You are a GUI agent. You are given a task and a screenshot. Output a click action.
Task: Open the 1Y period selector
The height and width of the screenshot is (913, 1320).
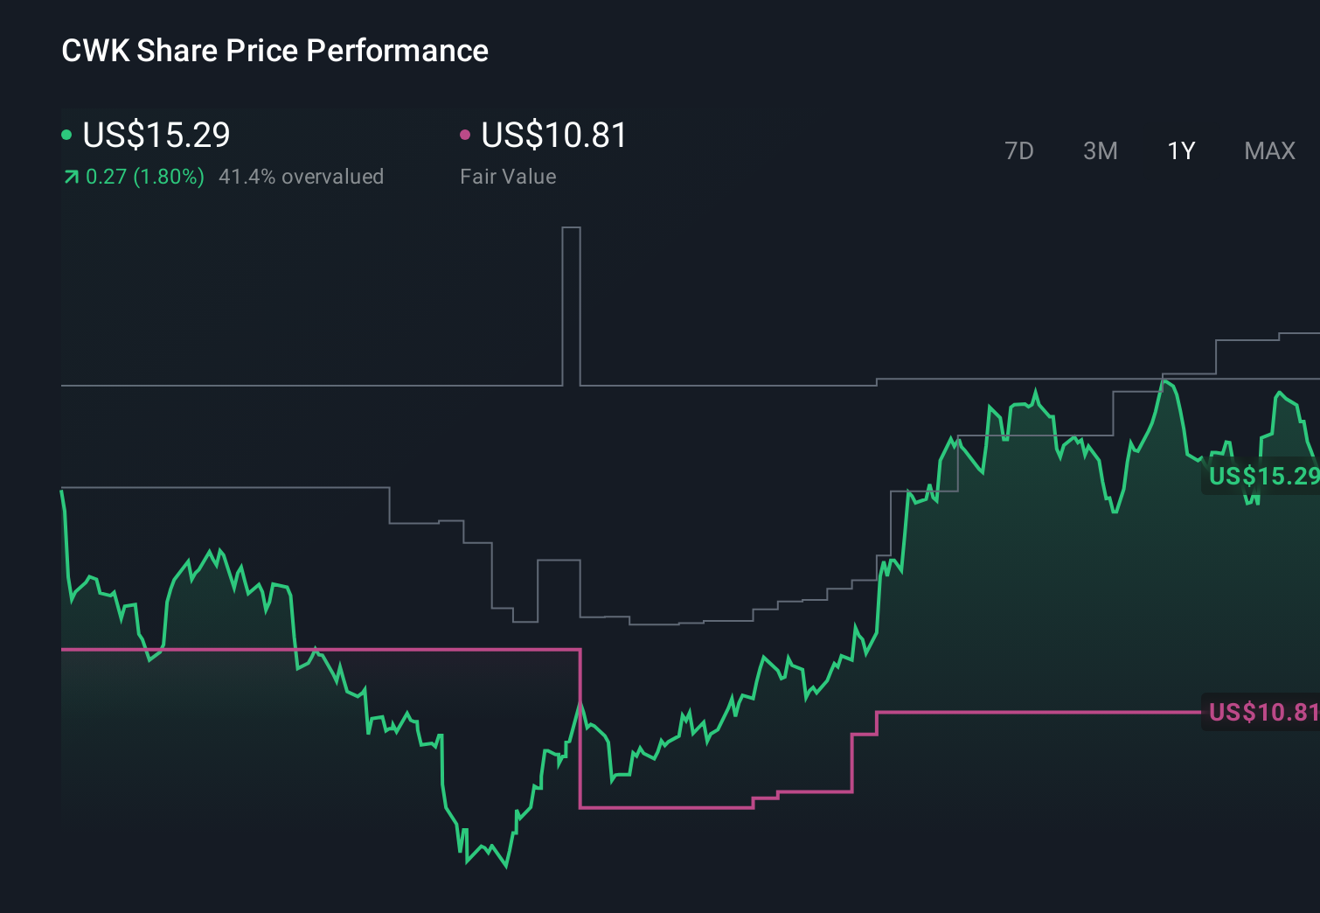point(1180,150)
